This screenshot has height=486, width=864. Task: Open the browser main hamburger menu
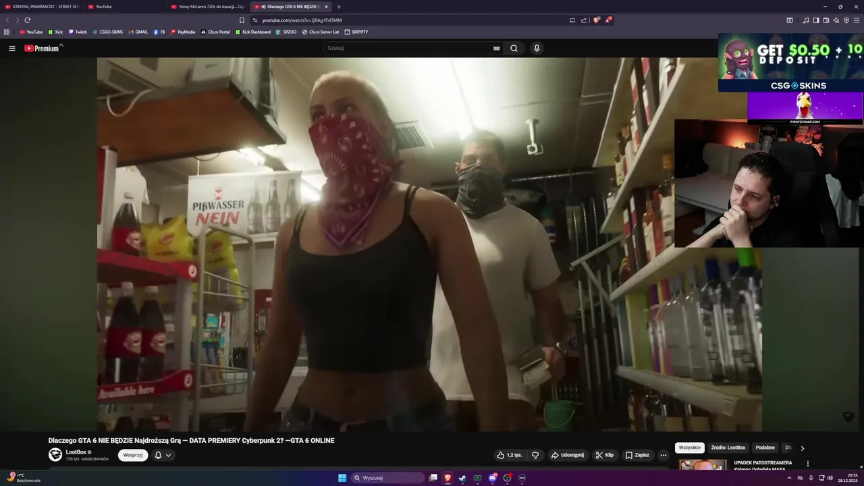857,20
